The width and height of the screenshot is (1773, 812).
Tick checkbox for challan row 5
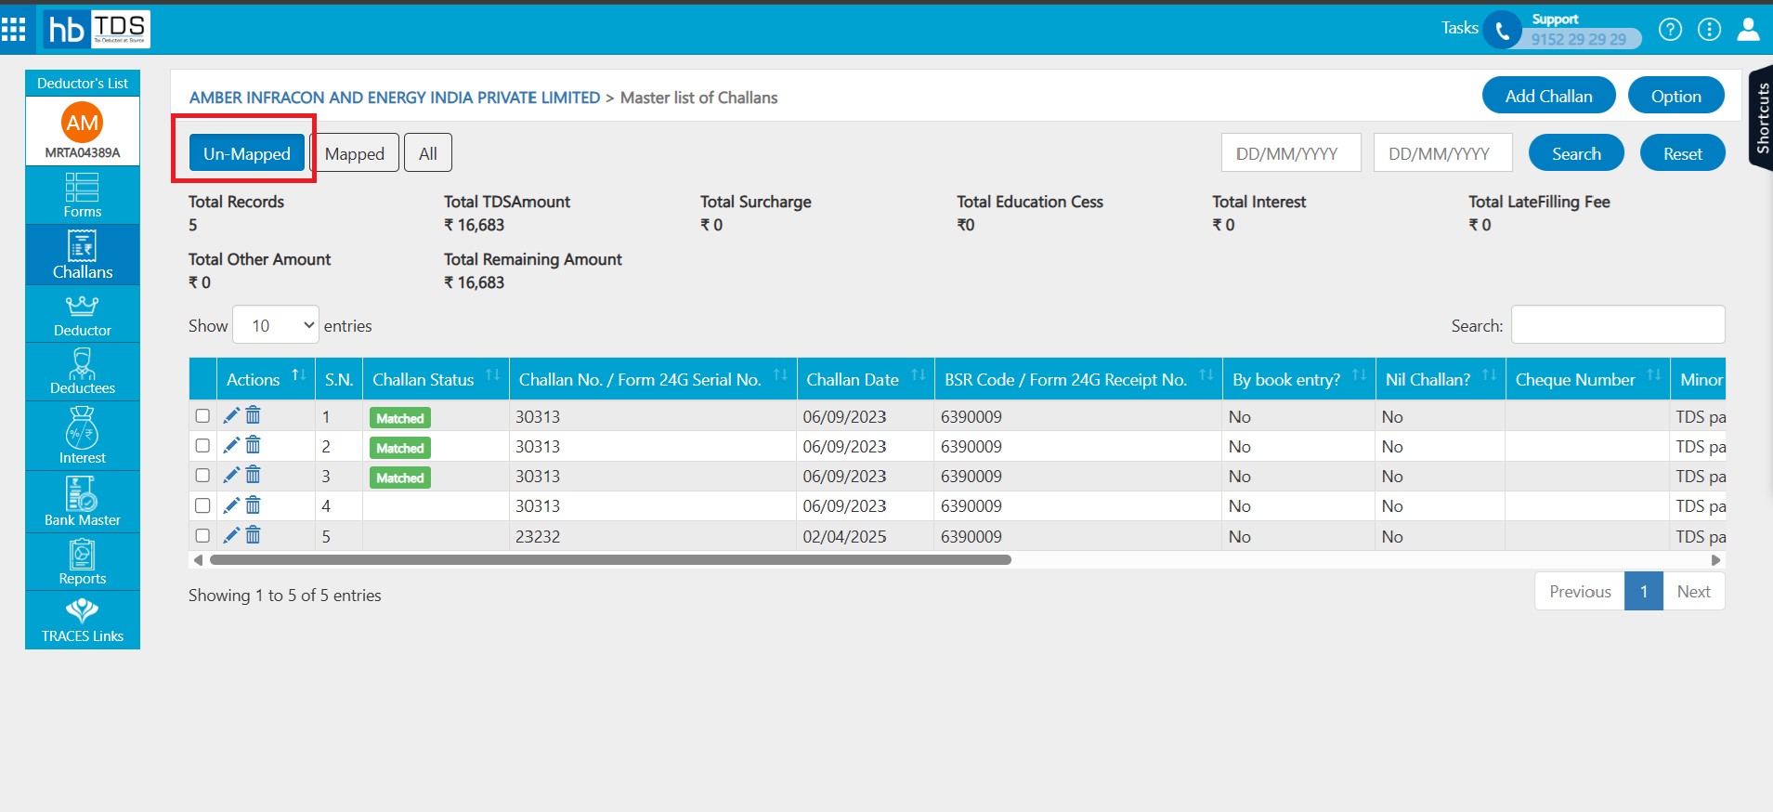coord(202,535)
